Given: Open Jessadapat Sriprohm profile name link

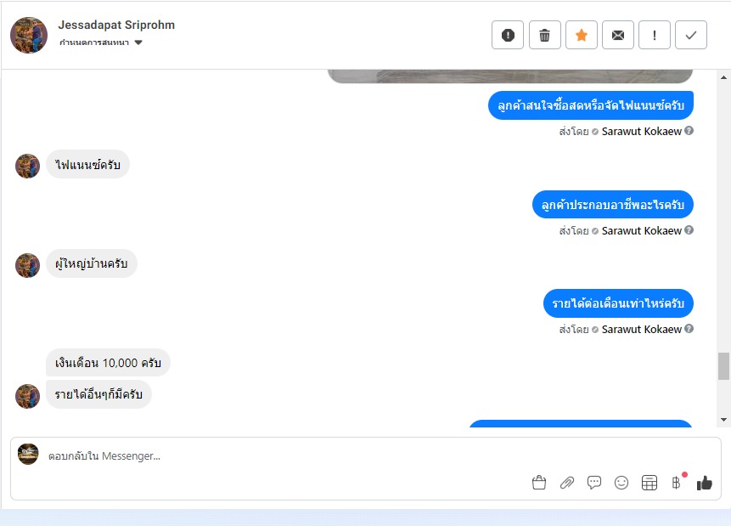Looking at the screenshot, I should [x=116, y=25].
